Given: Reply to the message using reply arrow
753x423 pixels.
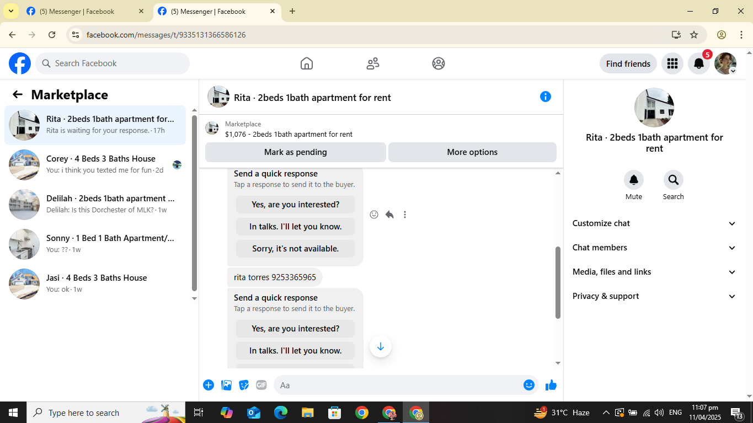Looking at the screenshot, I should 389,215.
